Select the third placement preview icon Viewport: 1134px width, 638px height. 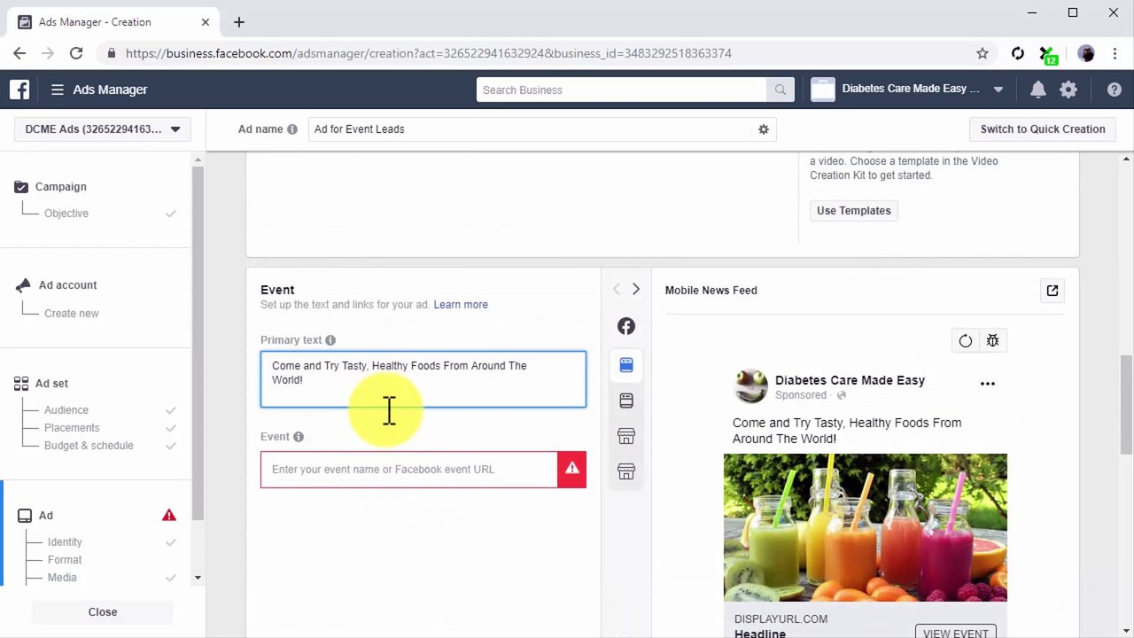[x=626, y=401]
